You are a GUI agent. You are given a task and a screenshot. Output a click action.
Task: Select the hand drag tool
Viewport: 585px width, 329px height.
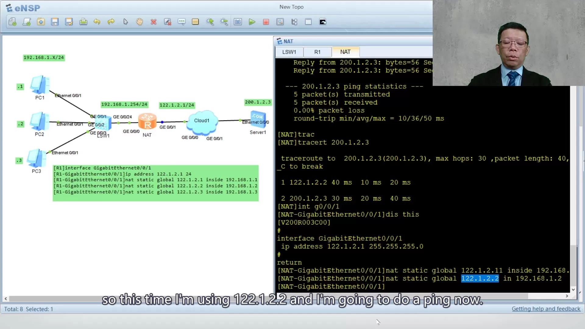click(140, 22)
